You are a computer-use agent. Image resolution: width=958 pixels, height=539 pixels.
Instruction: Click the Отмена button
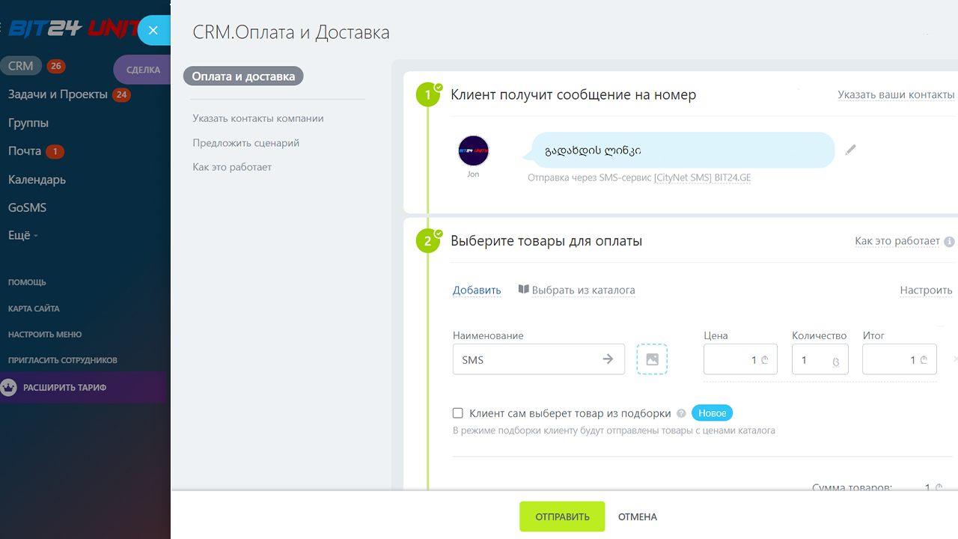coord(638,517)
